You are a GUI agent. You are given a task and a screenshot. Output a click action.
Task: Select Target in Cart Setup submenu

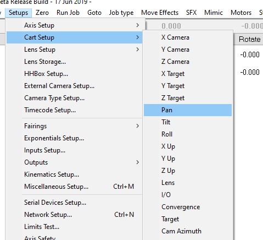(x=188, y=219)
